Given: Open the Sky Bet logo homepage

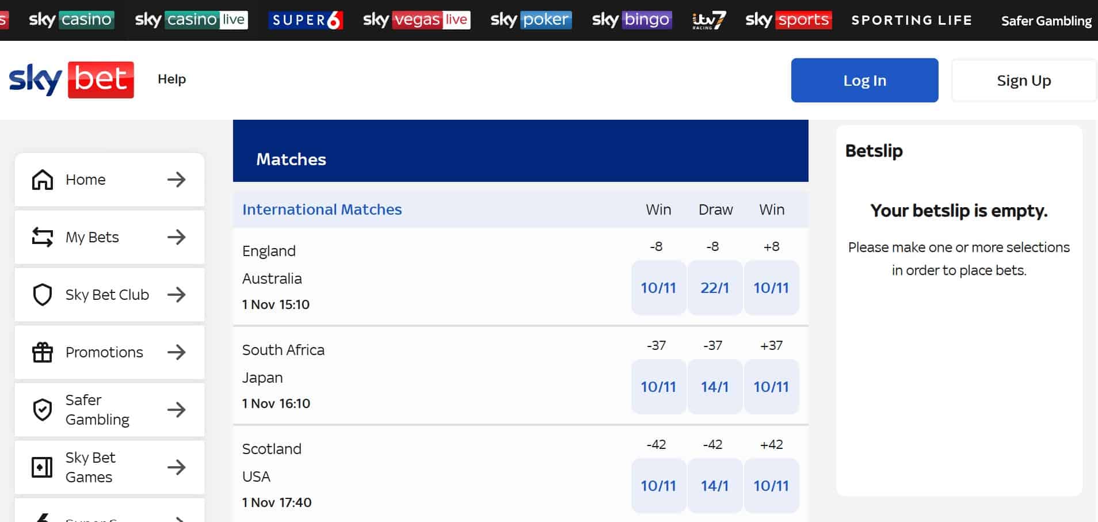Looking at the screenshot, I should [x=71, y=79].
